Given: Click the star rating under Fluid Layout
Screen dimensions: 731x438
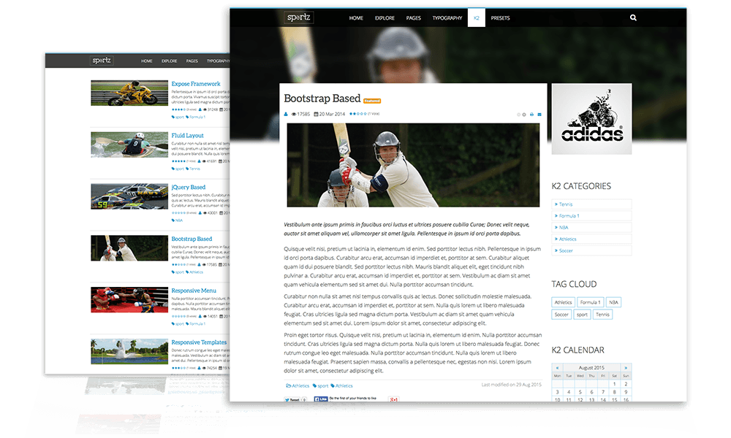Looking at the screenshot, I should click(179, 161).
